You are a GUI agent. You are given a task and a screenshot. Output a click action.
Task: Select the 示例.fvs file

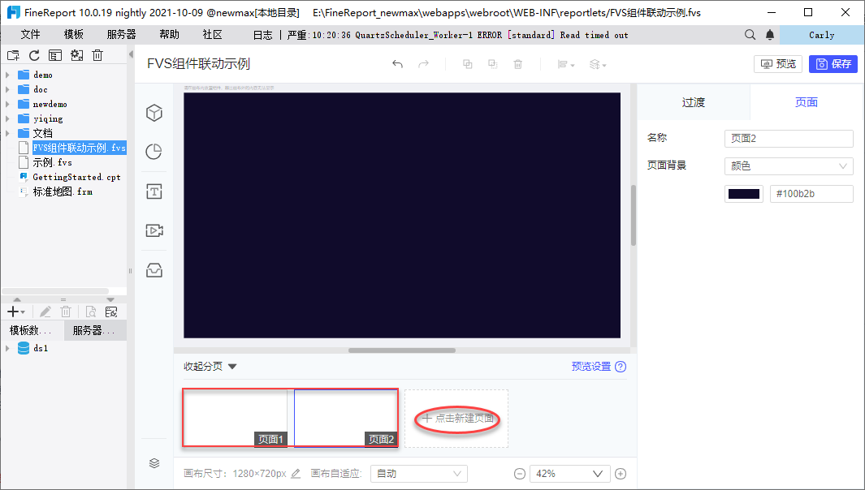tap(53, 162)
